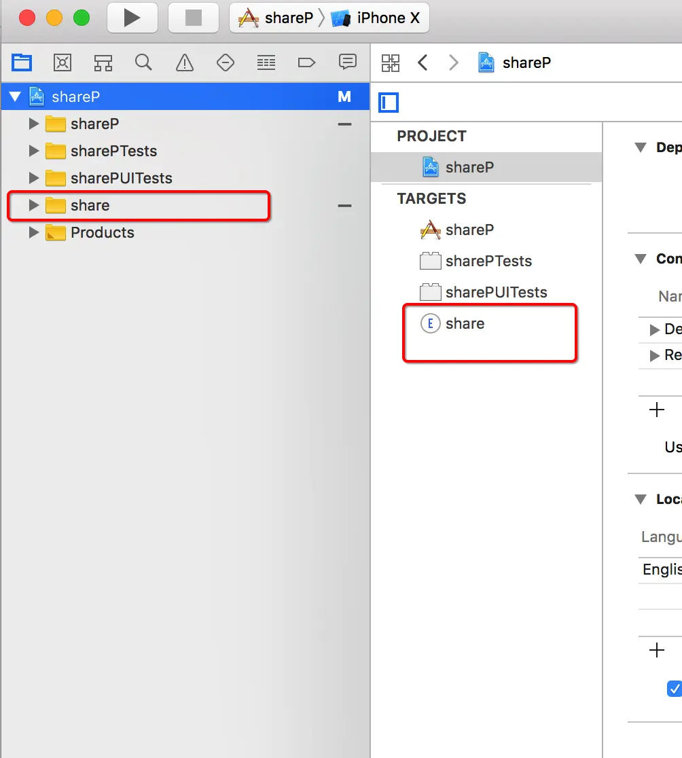Toggle the checkbox below localizations
The height and width of the screenshot is (758, 682).
coord(675,689)
